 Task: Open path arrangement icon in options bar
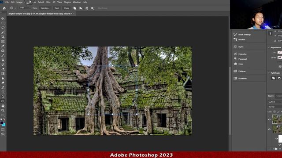(x=86, y=8)
